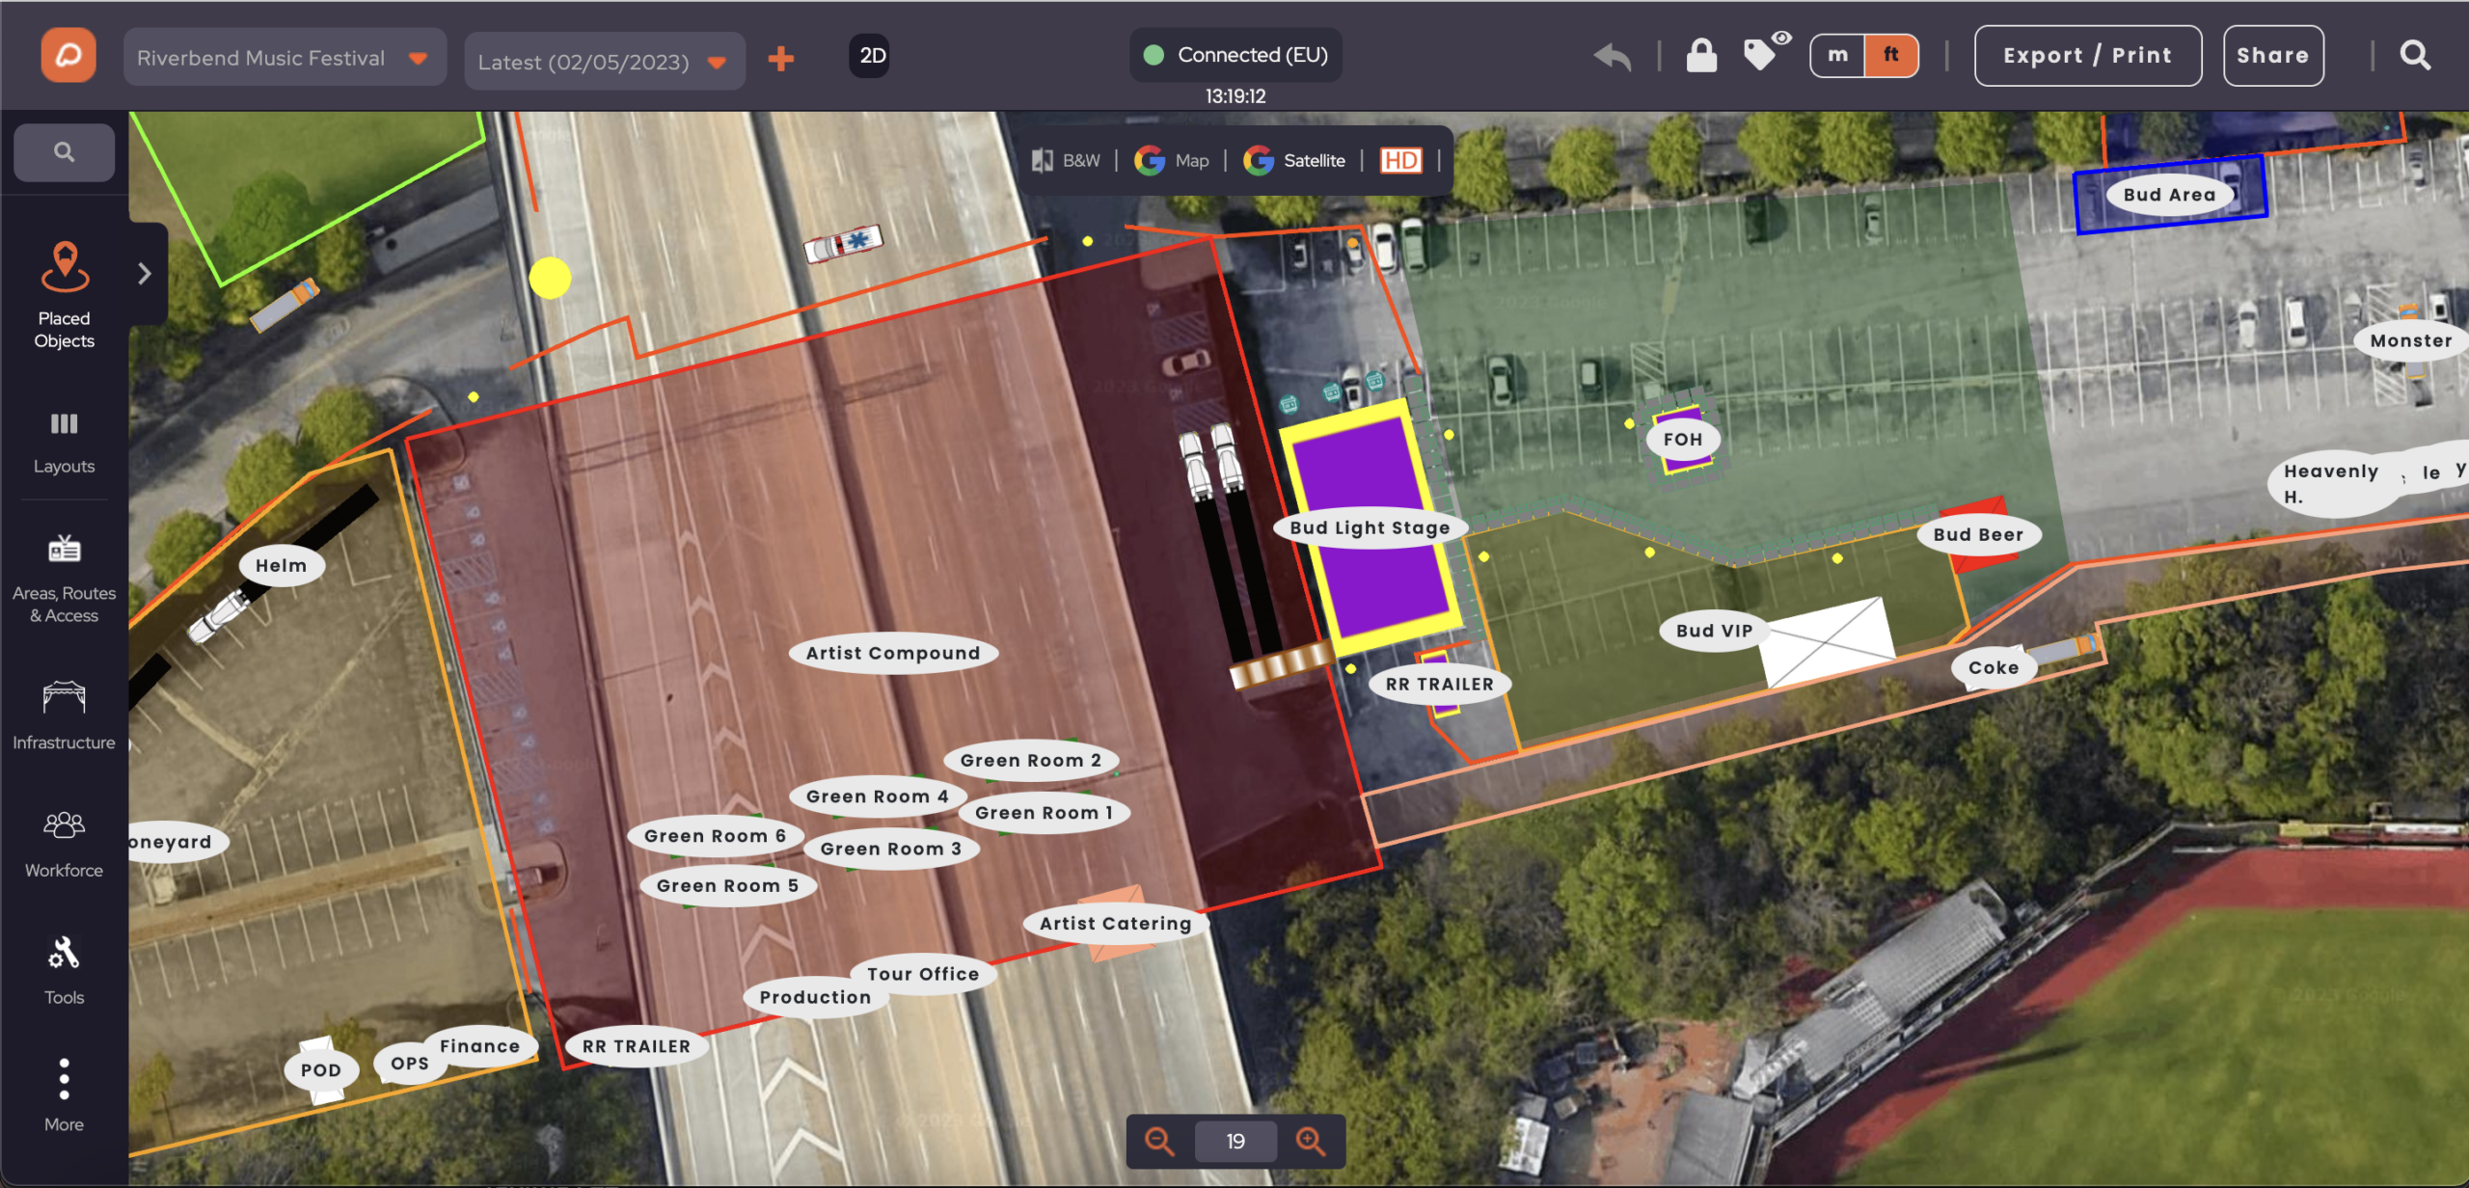This screenshot has height=1188, width=2469.
Task: Select Areas, Routes & Access icon
Action: tap(65, 550)
